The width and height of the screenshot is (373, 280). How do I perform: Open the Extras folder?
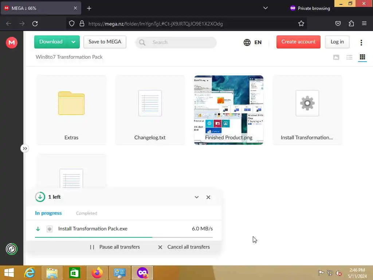click(x=71, y=110)
